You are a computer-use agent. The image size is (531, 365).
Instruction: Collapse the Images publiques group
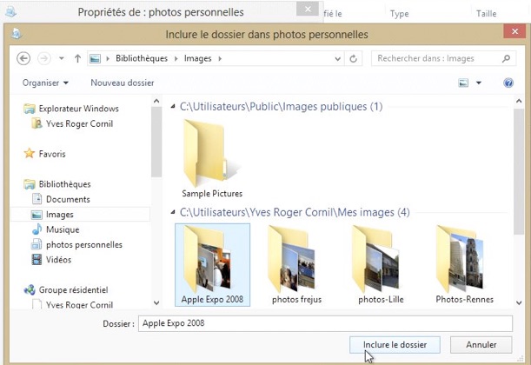click(x=173, y=107)
